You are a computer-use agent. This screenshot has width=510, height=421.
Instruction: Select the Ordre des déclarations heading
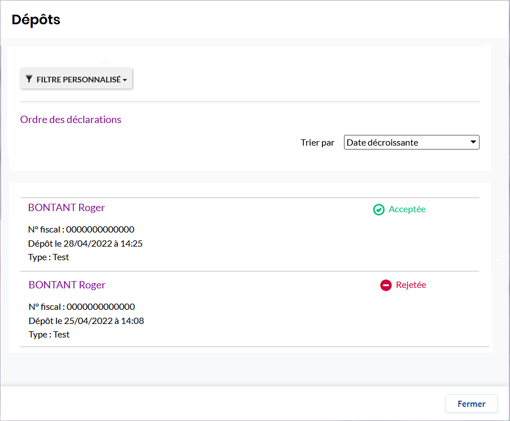pos(71,120)
